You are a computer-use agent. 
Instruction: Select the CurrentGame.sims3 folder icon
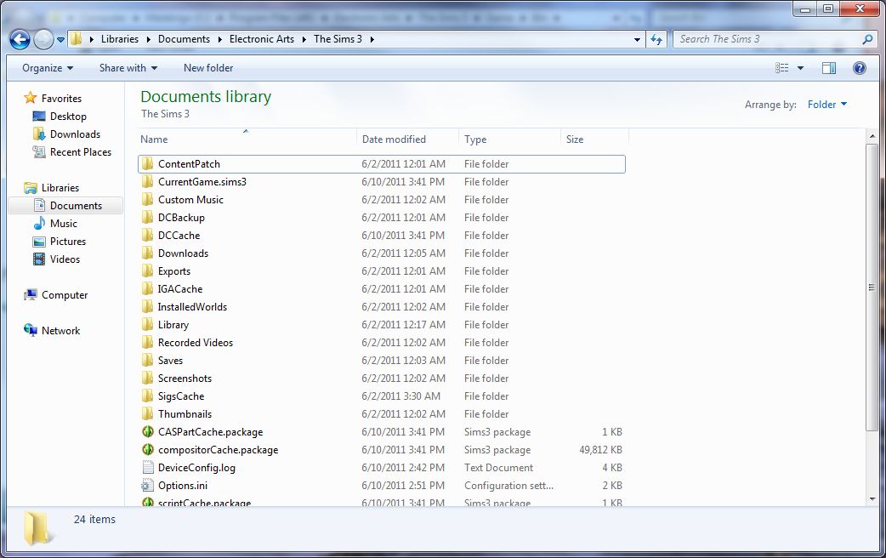click(x=147, y=181)
